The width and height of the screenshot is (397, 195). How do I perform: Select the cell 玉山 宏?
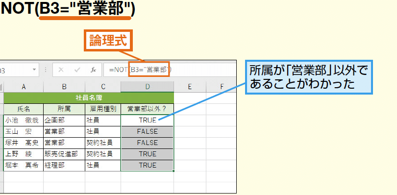24,131
